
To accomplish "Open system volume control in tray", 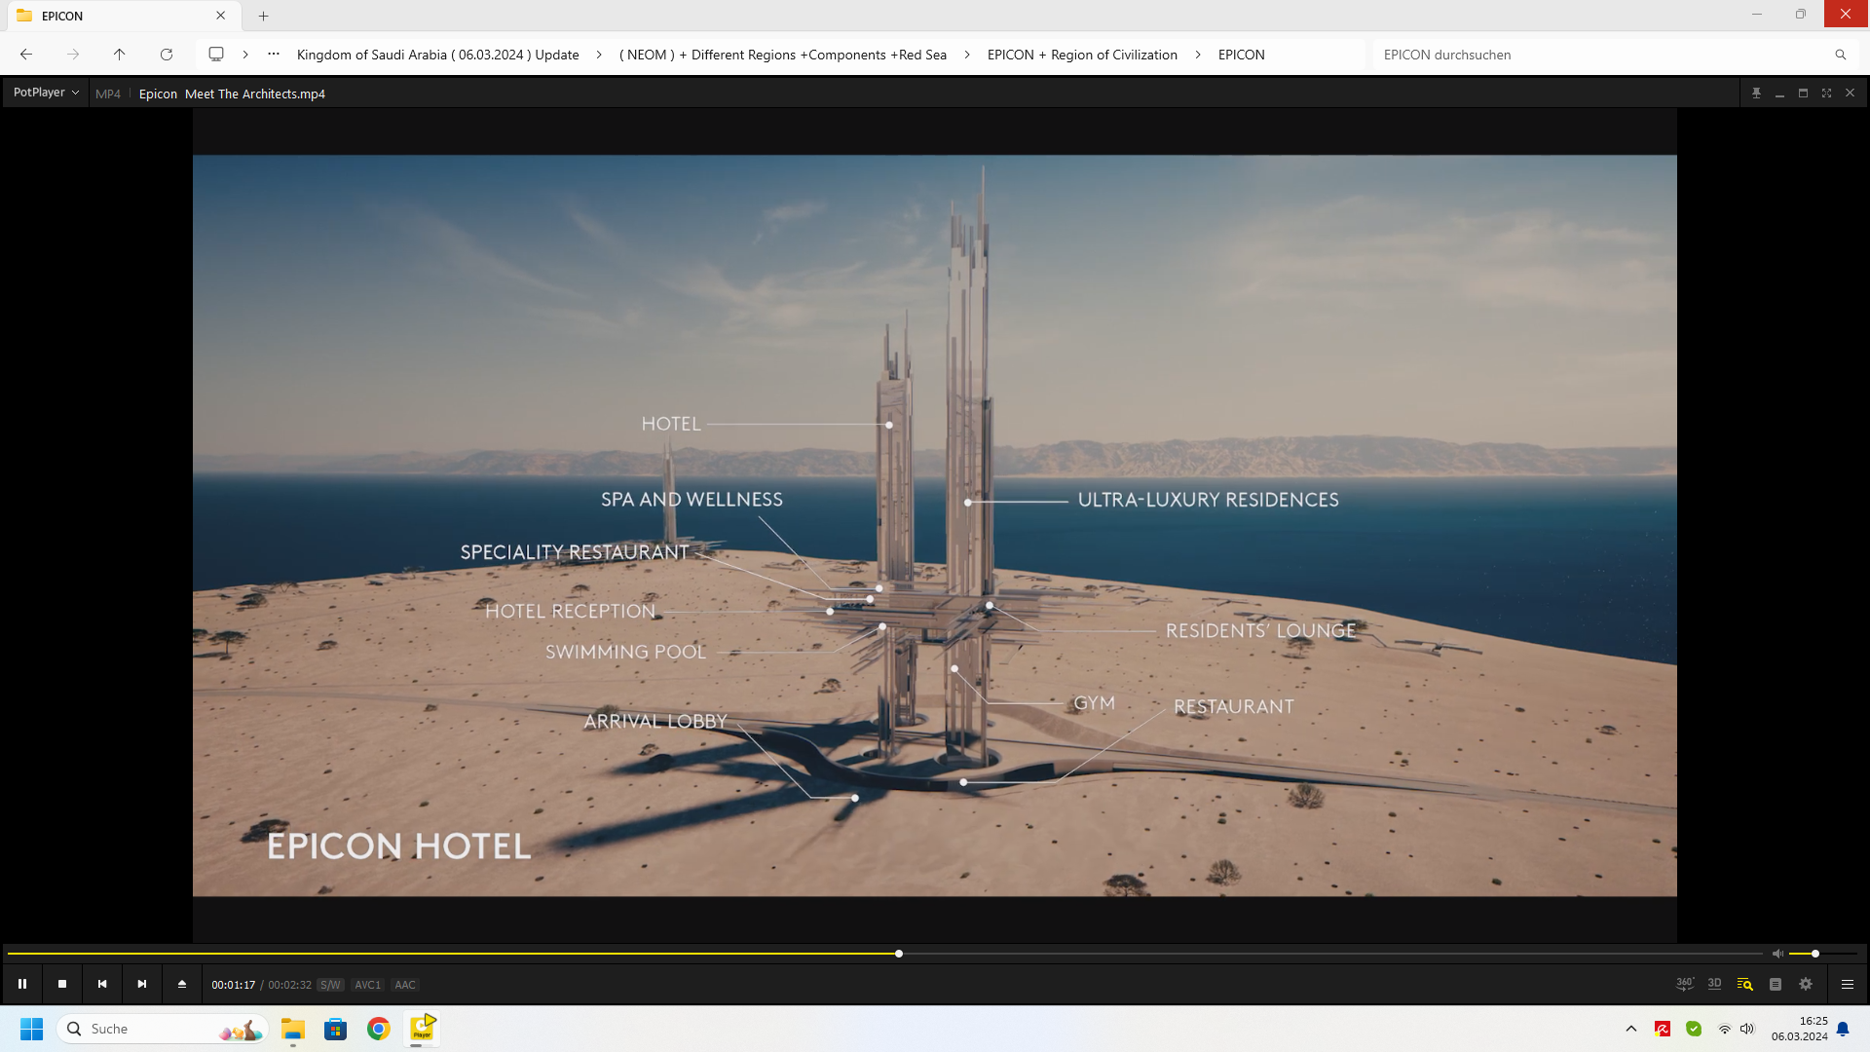I will click(x=1747, y=1029).
